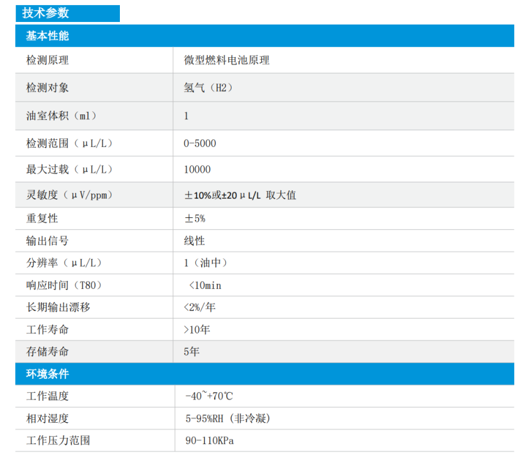Click the value 90-110KPa
521x453 pixels.
click(x=210, y=440)
